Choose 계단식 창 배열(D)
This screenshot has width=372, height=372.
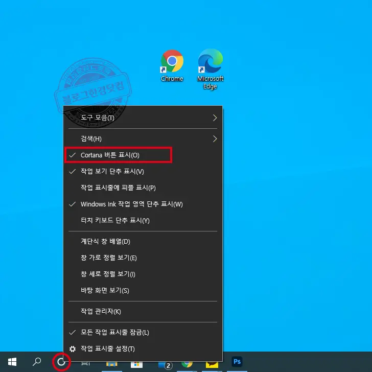[x=143, y=242]
